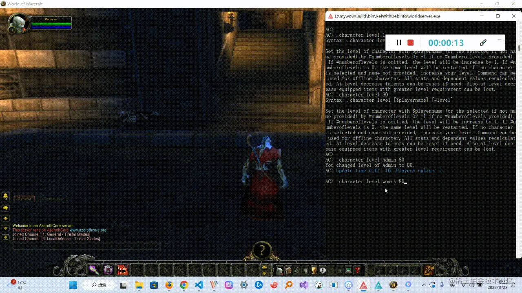Open the weather widget showing 17°C
The image size is (522, 293).
coord(16,285)
